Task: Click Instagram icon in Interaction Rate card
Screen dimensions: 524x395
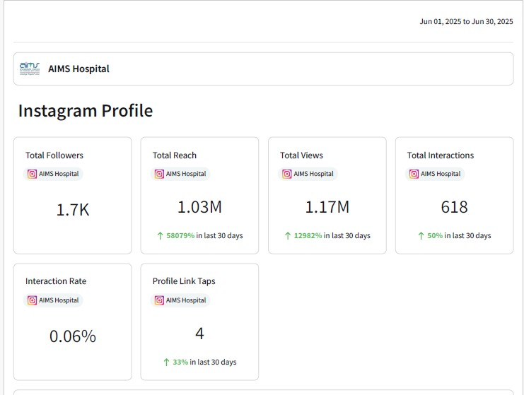Action: click(x=32, y=300)
